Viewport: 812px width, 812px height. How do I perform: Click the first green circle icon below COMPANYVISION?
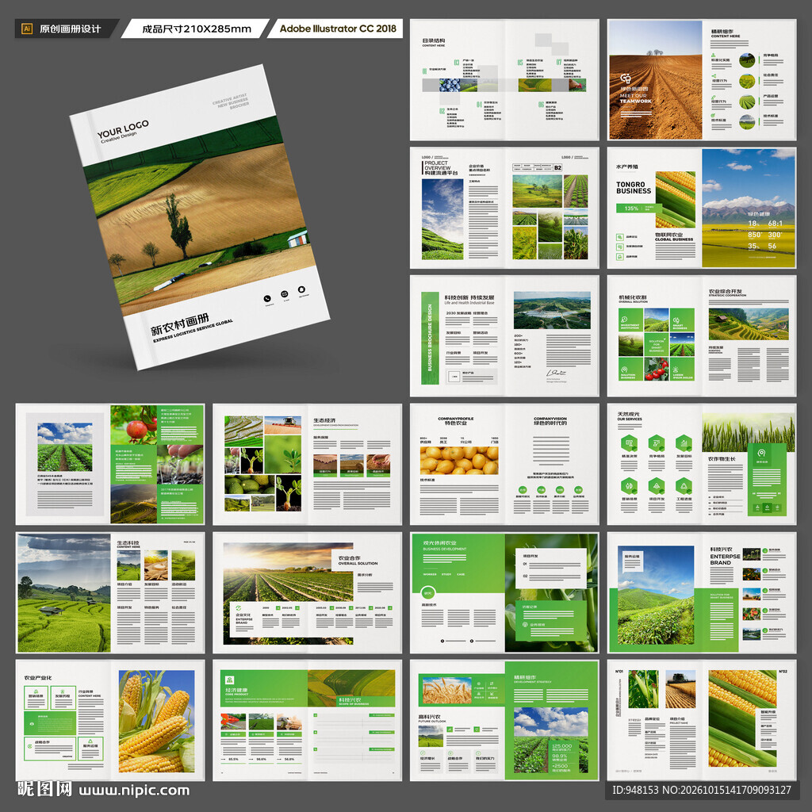point(522,489)
